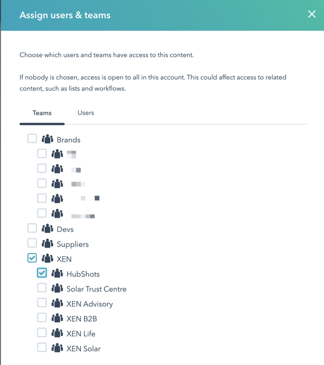Check the XEN Advisory checkbox
This screenshot has width=324, height=365.
[42, 303]
